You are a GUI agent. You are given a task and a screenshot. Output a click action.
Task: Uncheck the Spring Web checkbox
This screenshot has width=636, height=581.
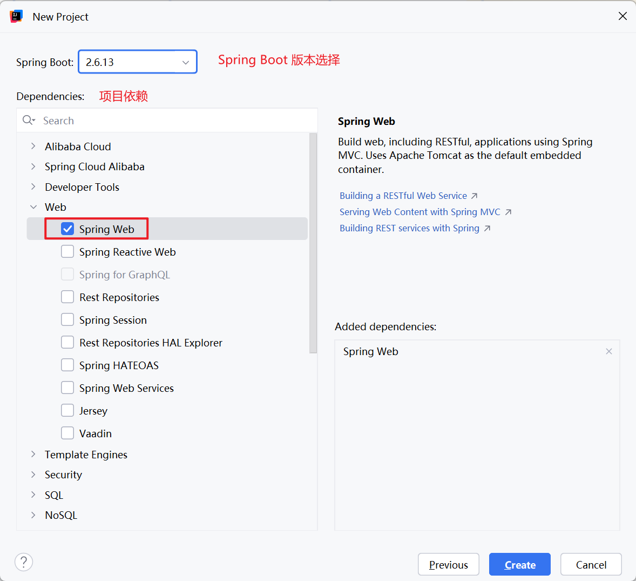pyautogui.click(x=67, y=229)
